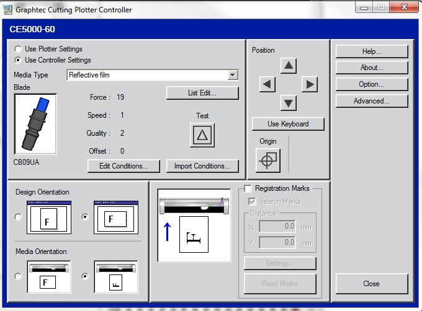Move position up with the up arrow

point(288,66)
